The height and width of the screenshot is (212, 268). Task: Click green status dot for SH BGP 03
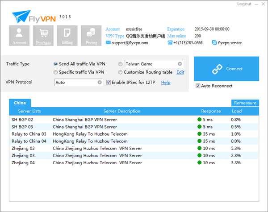(x=199, y=127)
